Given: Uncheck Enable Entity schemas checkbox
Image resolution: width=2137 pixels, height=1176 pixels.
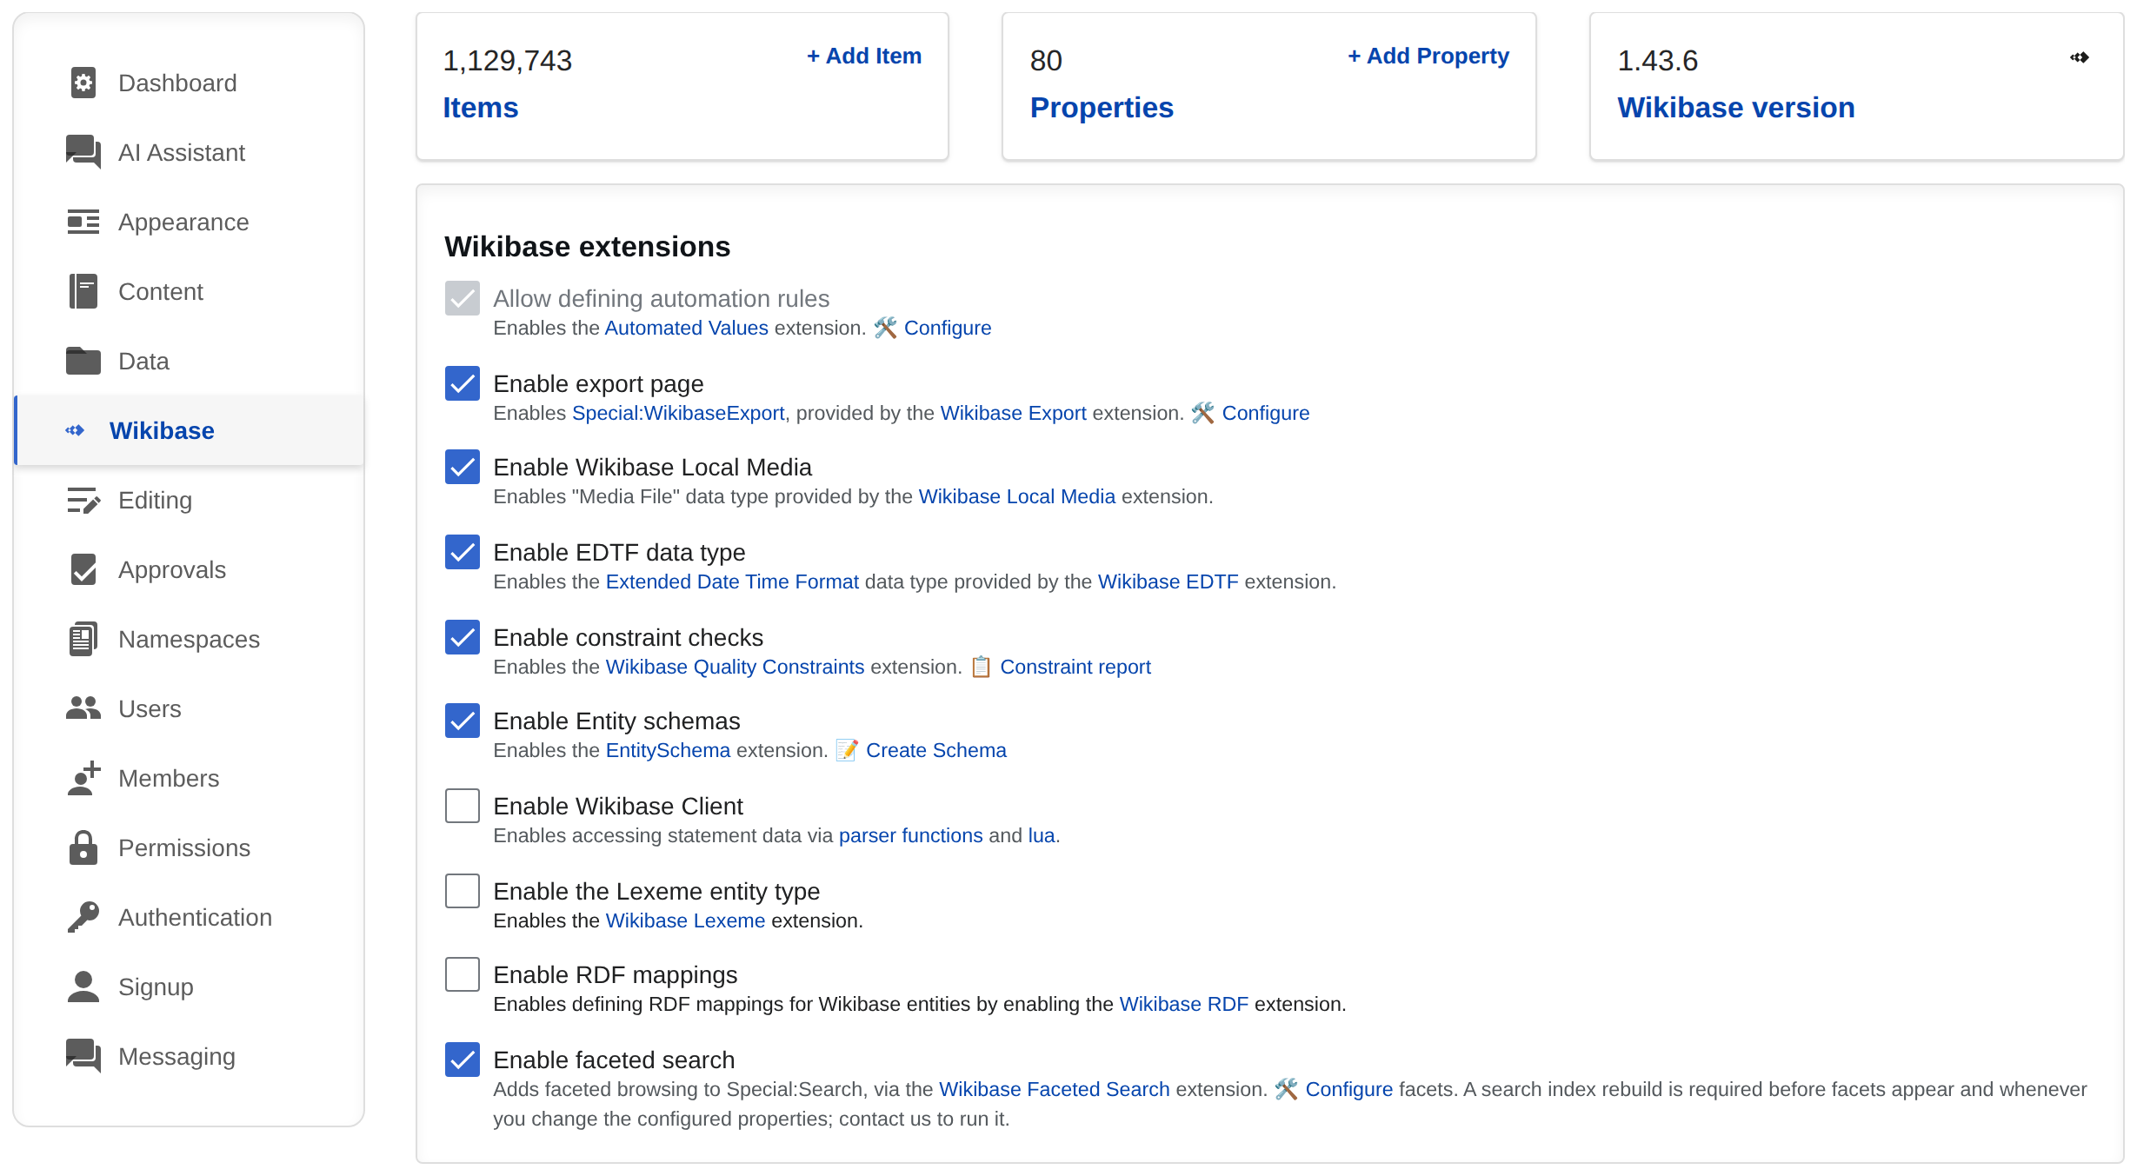Looking at the screenshot, I should point(463,721).
